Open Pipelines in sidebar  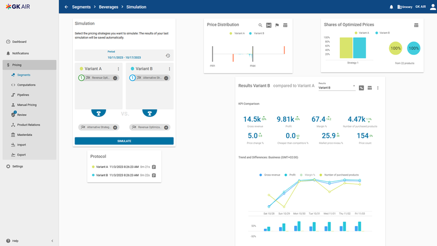point(30,95)
